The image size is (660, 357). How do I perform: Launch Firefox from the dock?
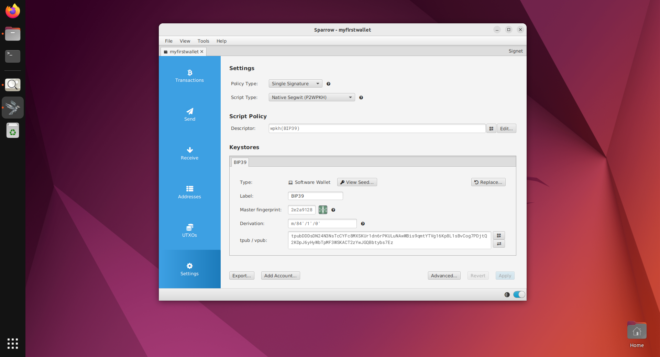(13, 11)
